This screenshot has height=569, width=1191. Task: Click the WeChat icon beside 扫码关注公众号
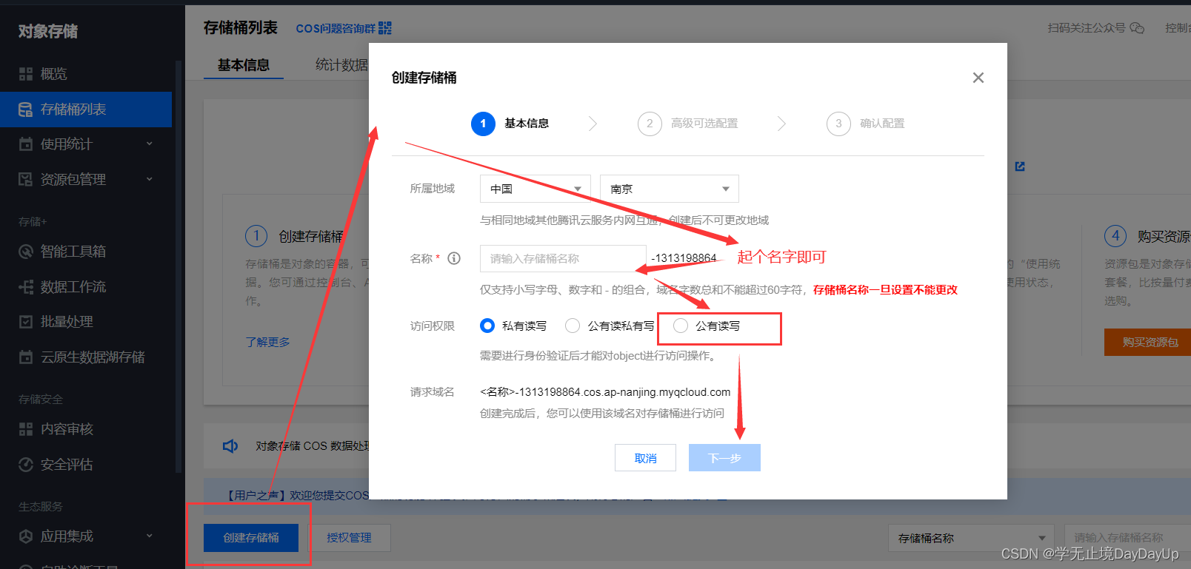point(1137,28)
